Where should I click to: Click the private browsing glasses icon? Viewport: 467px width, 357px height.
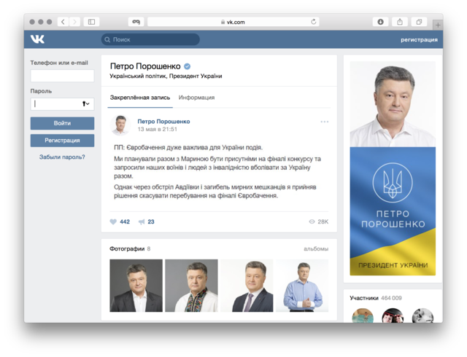[x=136, y=22]
